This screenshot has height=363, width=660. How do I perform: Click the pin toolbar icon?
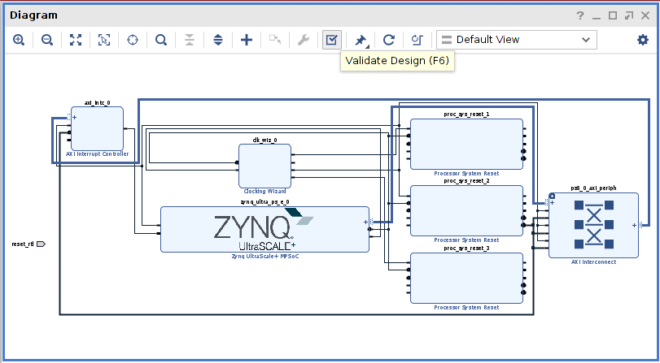click(361, 40)
